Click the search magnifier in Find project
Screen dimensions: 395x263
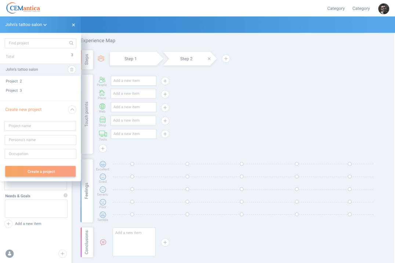pyautogui.click(x=71, y=43)
